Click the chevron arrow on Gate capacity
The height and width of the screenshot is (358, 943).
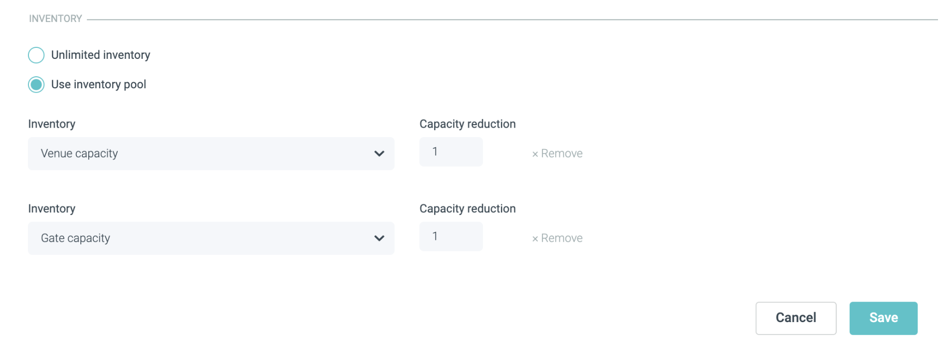[x=379, y=238]
